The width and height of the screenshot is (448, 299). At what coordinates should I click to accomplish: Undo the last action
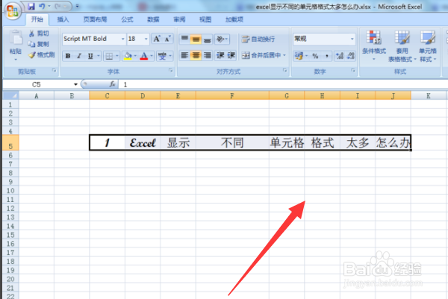(42, 6)
